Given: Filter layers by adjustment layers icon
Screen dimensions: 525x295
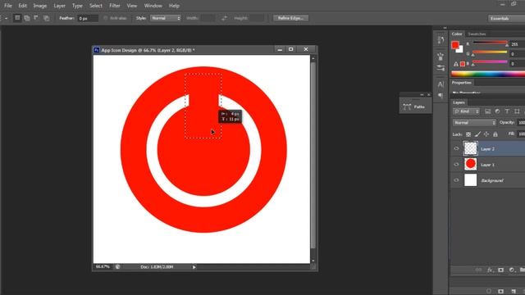Looking at the screenshot, I should pyautogui.click(x=497, y=111).
